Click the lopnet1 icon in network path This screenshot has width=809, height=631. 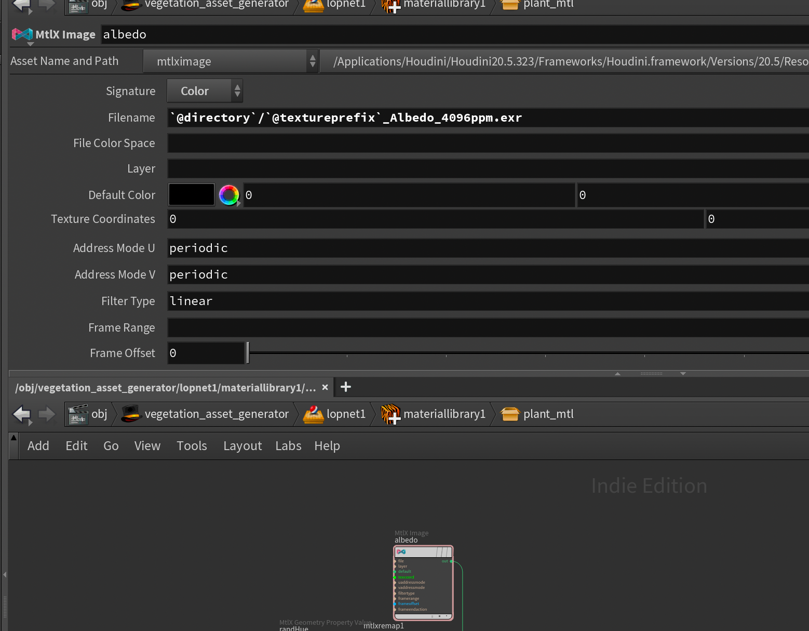pyautogui.click(x=313, y=414)
